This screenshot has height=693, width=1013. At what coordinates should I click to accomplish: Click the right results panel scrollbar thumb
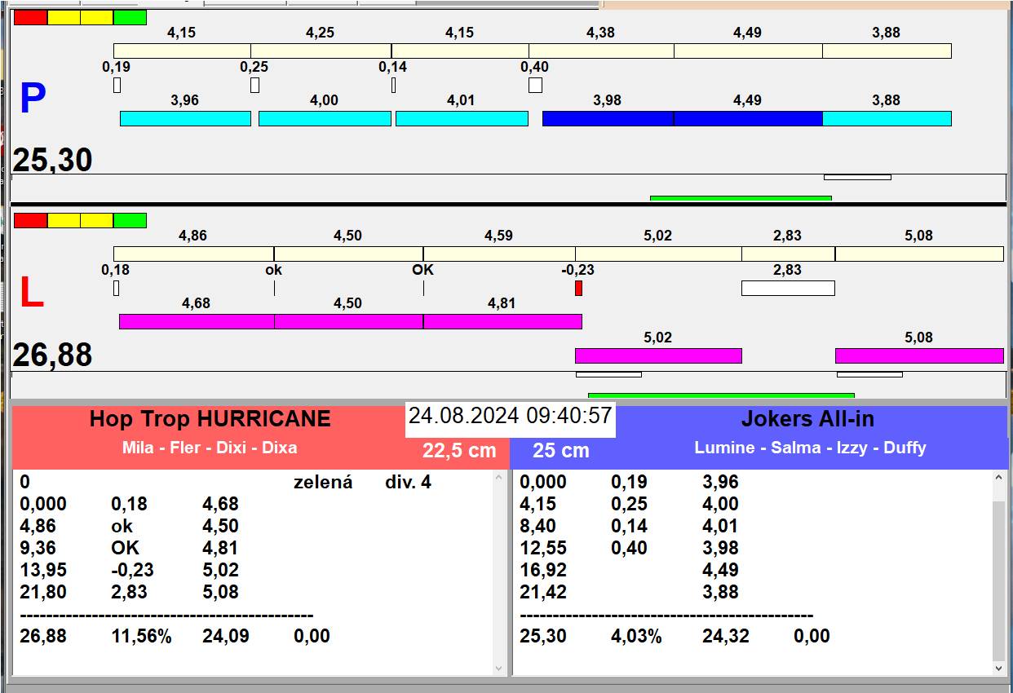tap(999, 579)
